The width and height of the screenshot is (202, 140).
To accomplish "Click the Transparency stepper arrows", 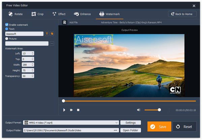I will 33,76.
